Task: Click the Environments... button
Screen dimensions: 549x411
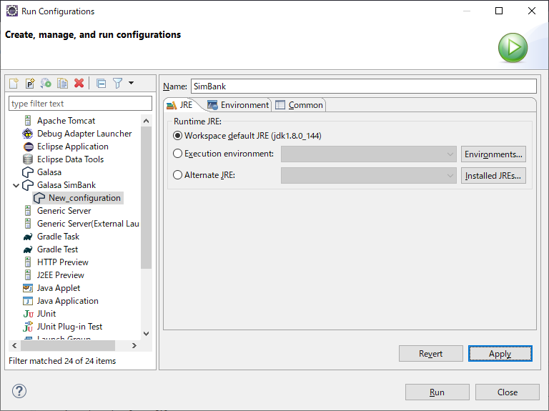Action: [x=493, y=154]
